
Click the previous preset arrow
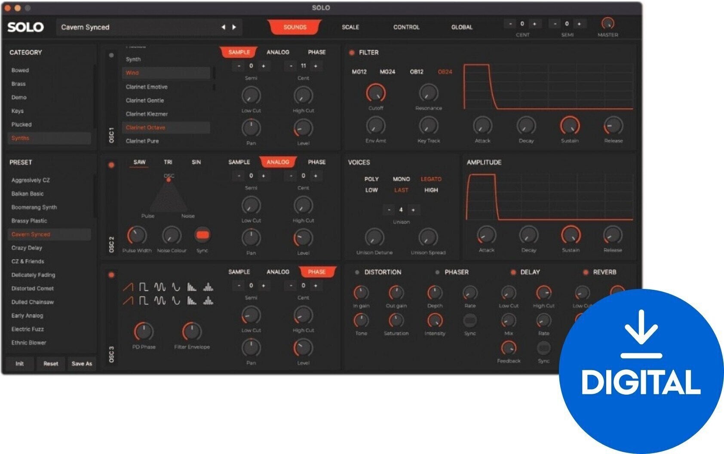[x=224, y=27]
